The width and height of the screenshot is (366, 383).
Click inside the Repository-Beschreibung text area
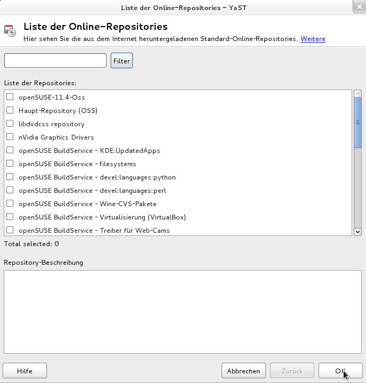[183, 312]
